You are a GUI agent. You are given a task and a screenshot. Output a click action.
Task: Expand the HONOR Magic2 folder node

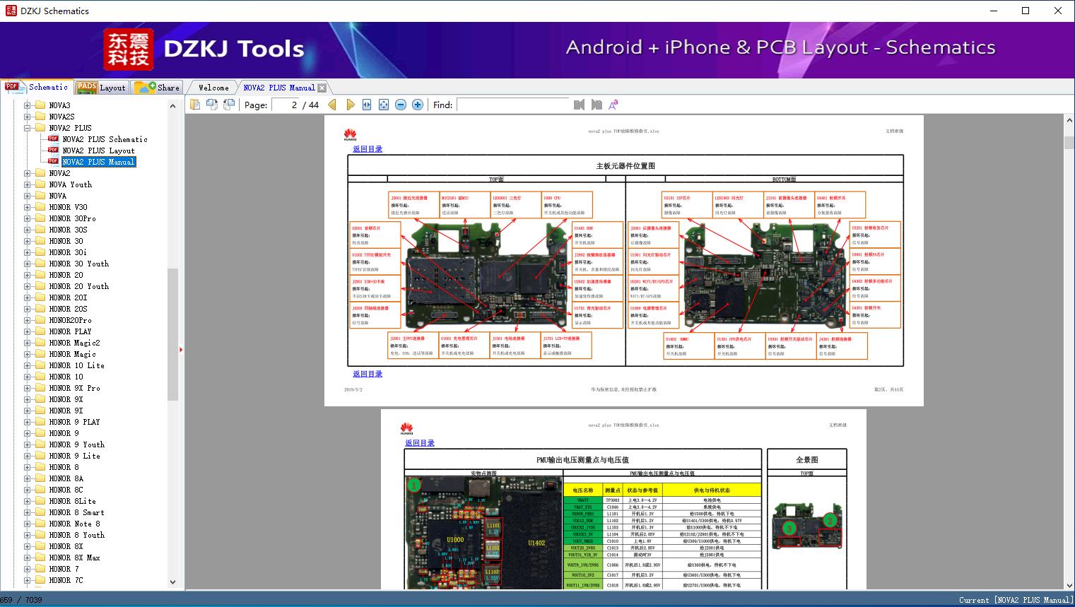[28, 343]
